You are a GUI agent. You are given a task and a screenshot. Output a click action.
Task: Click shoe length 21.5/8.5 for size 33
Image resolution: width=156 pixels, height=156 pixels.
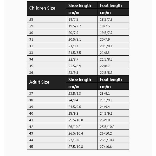pyautogui.click(x=82, y=52)
